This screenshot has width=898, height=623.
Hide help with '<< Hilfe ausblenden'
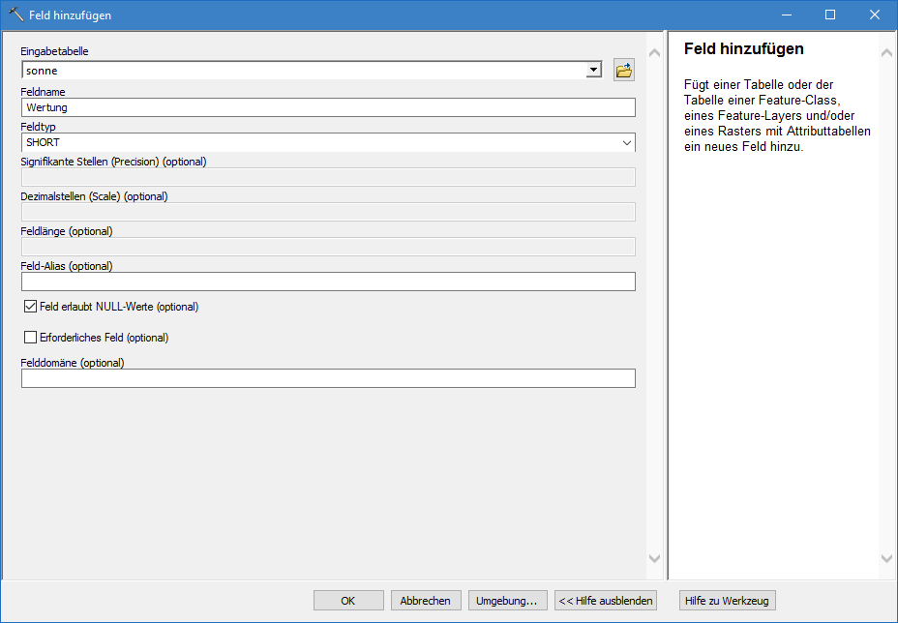click(x=607, y=601)
